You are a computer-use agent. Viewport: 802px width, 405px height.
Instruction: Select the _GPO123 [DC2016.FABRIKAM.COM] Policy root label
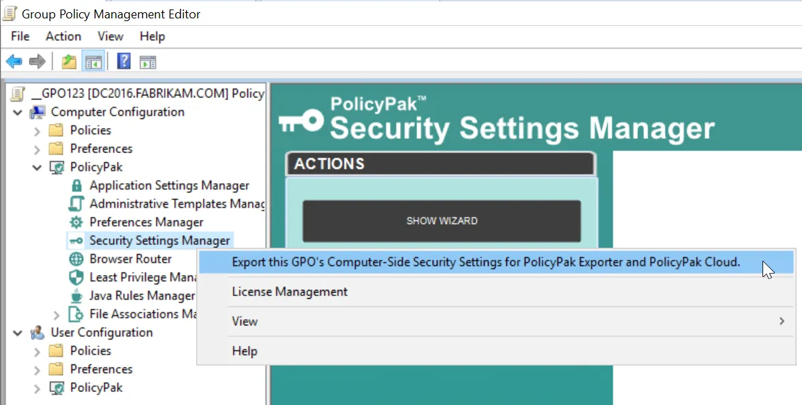point(147,93)
